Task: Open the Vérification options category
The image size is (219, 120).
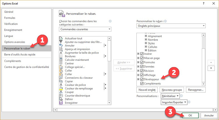Action: point(27,24)
